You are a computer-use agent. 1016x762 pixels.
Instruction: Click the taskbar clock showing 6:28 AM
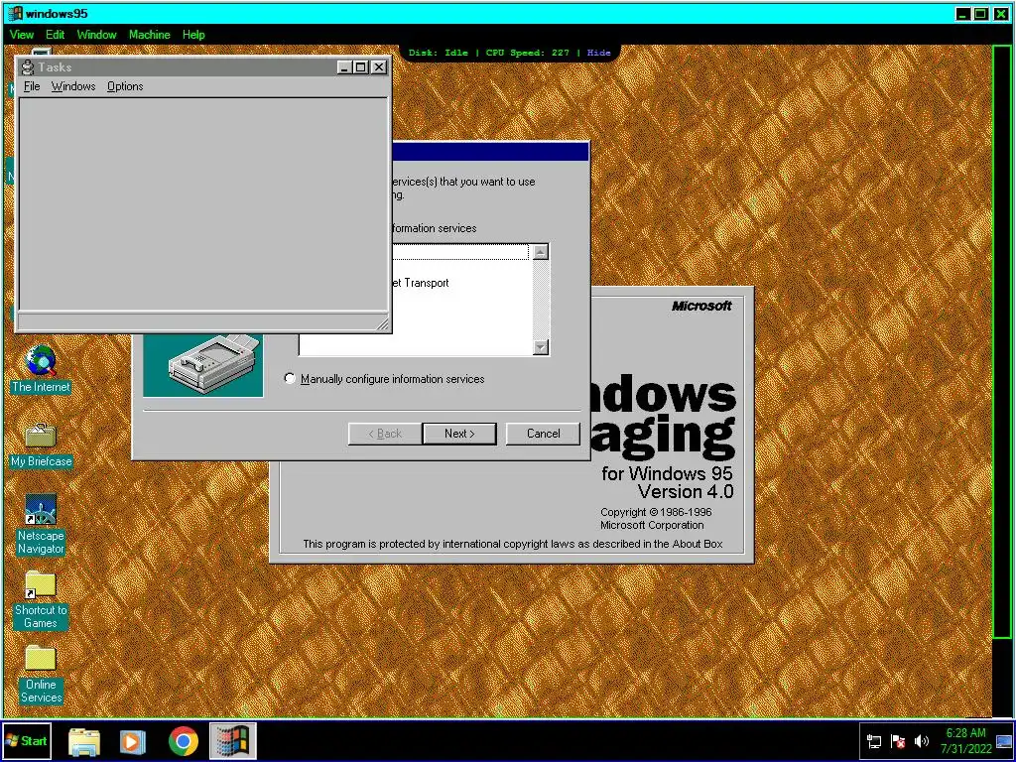pos(965,740)
